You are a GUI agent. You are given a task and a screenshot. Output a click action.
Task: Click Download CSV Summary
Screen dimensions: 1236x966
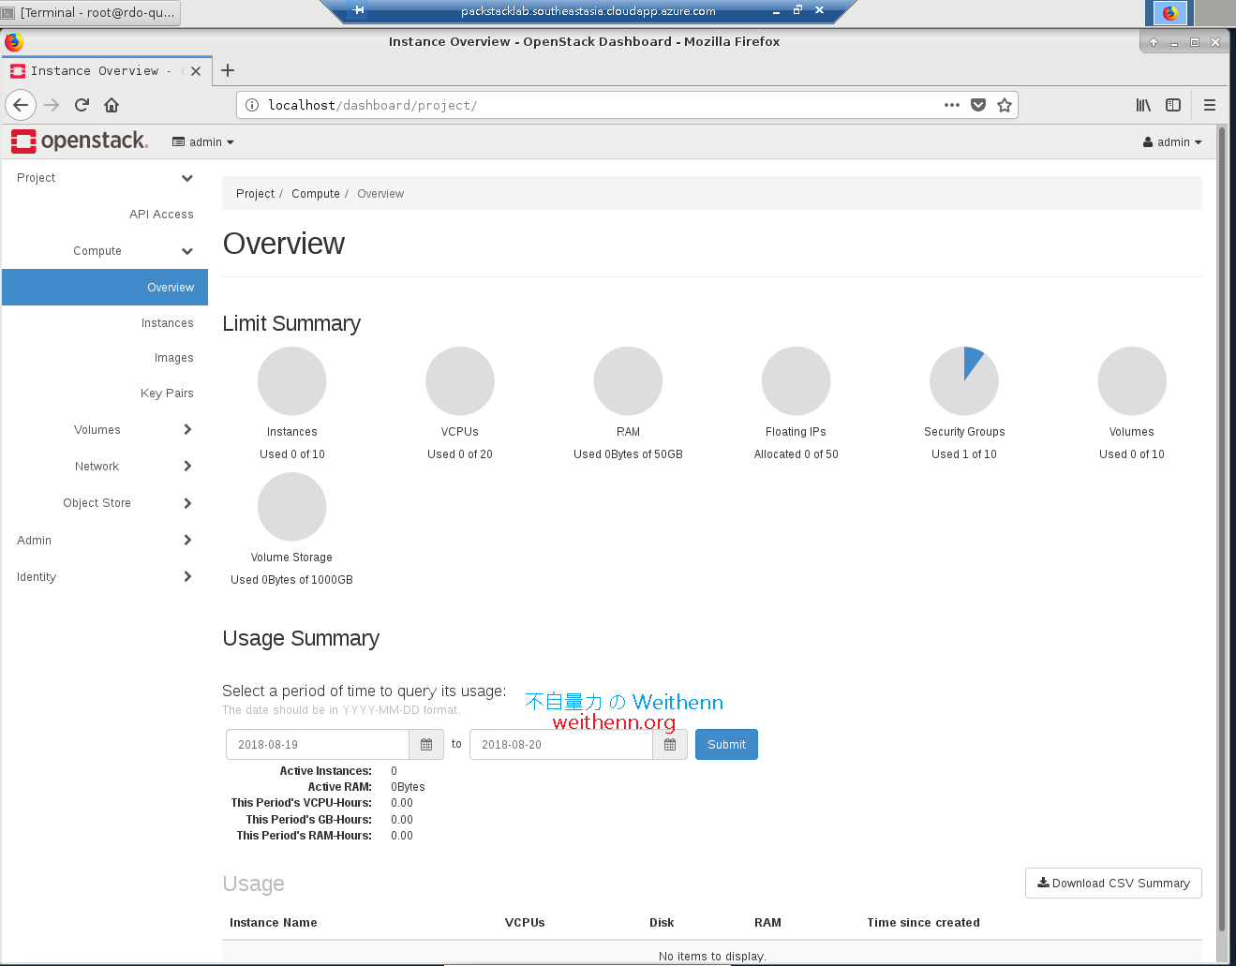pos(1113,883)
